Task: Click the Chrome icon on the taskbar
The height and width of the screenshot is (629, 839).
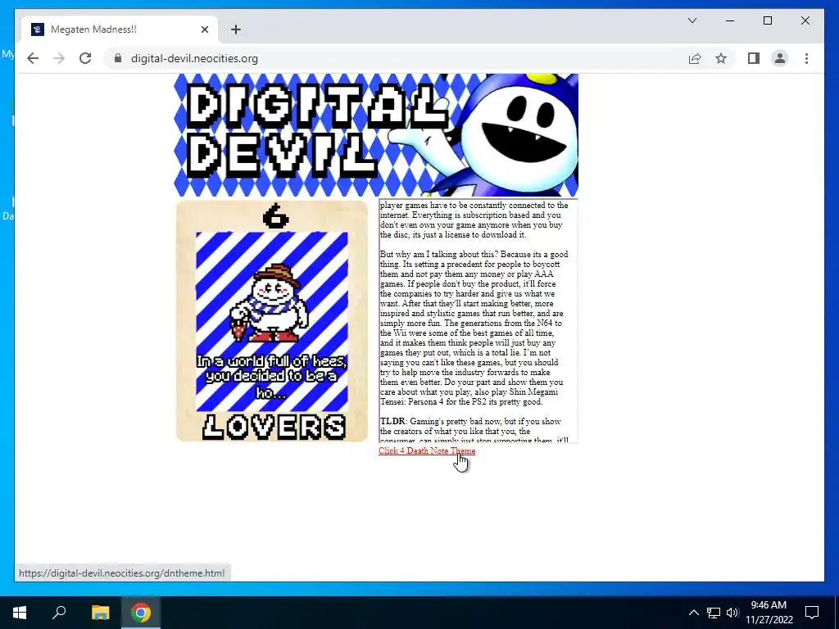Action: tap(141, 613)
